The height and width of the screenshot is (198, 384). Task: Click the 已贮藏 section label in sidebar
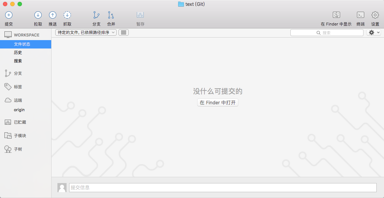[20, 122]
